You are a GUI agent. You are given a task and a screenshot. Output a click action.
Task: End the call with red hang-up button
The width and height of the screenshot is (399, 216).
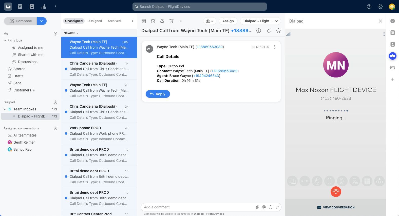[x=336, y=192]
